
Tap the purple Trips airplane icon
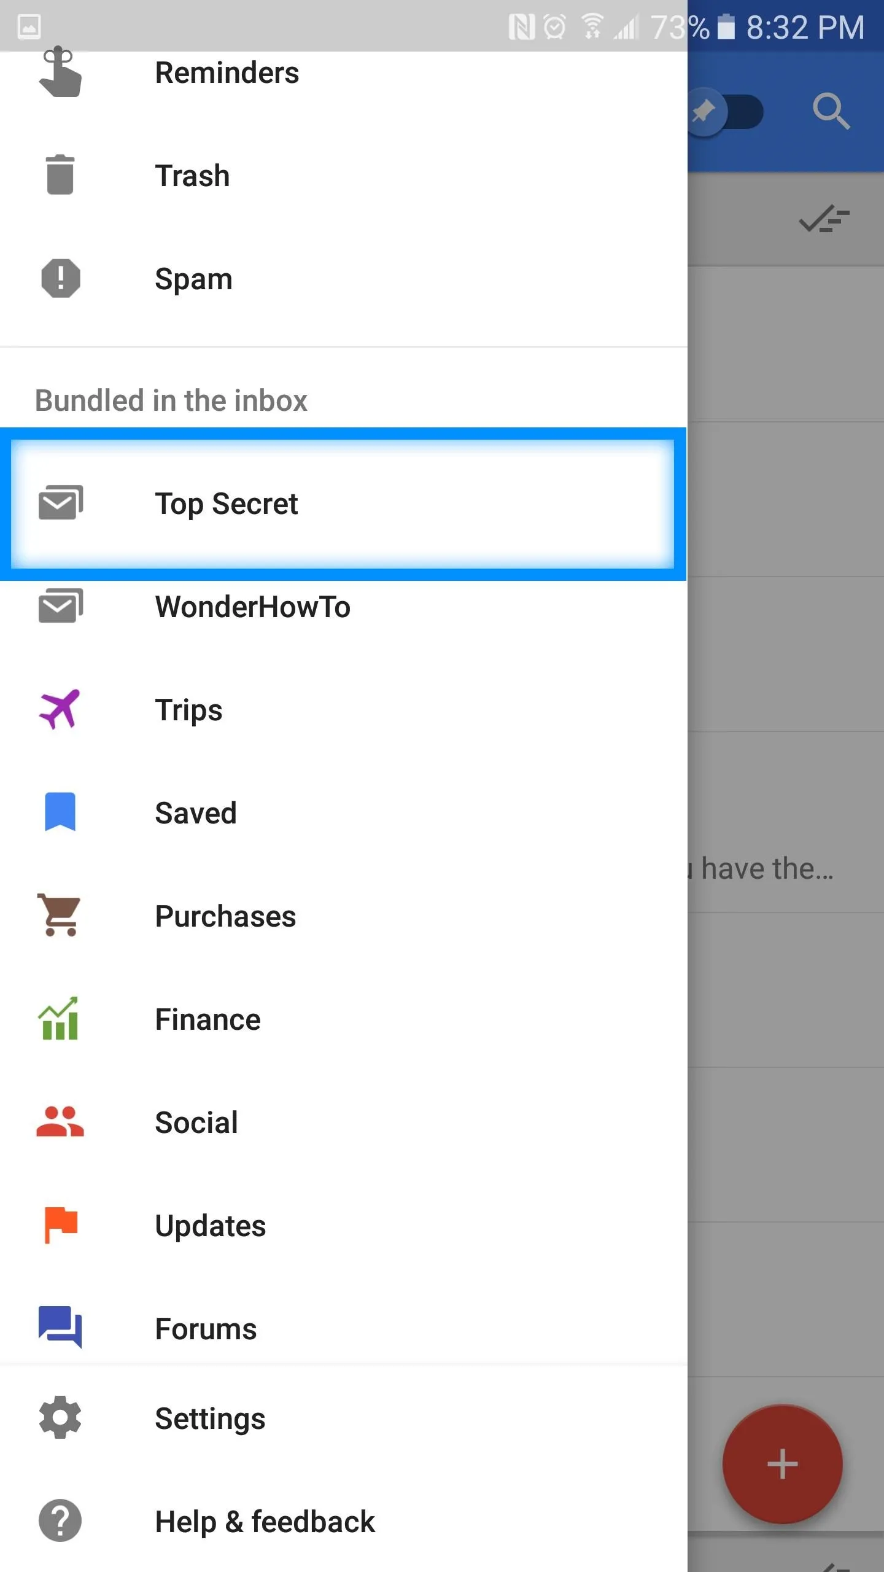[60, 709]
